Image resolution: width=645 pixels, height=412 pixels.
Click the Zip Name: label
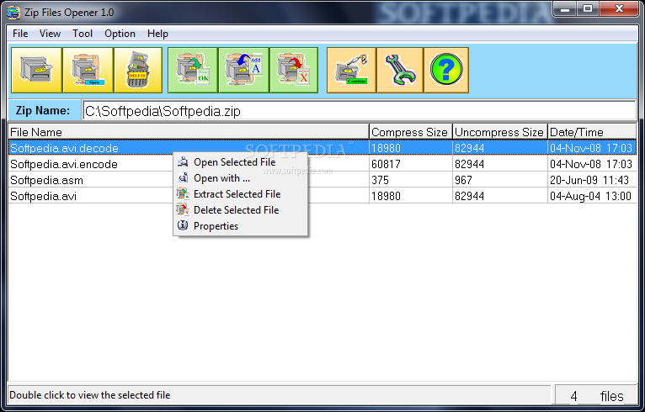[43, 110]
